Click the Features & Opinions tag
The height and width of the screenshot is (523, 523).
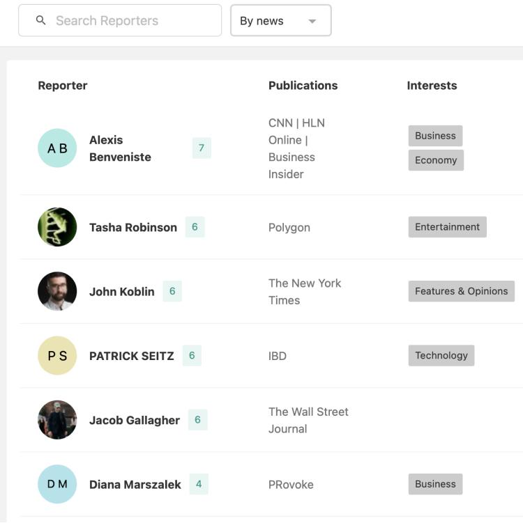pos(461,291)
